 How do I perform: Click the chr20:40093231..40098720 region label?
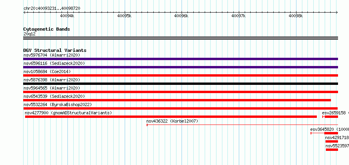tap(52, 8)
